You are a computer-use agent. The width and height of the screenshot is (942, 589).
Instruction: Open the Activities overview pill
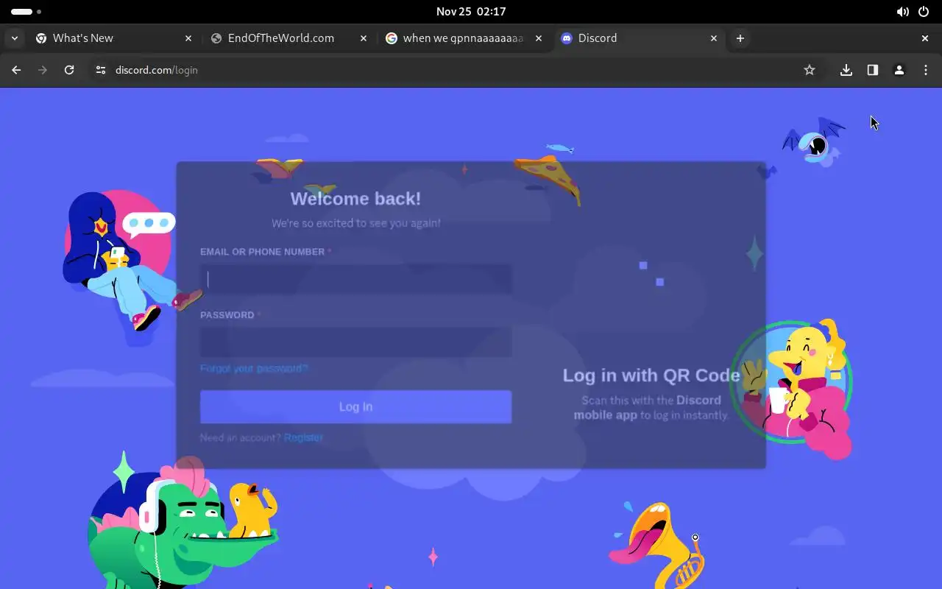[26, 12]
